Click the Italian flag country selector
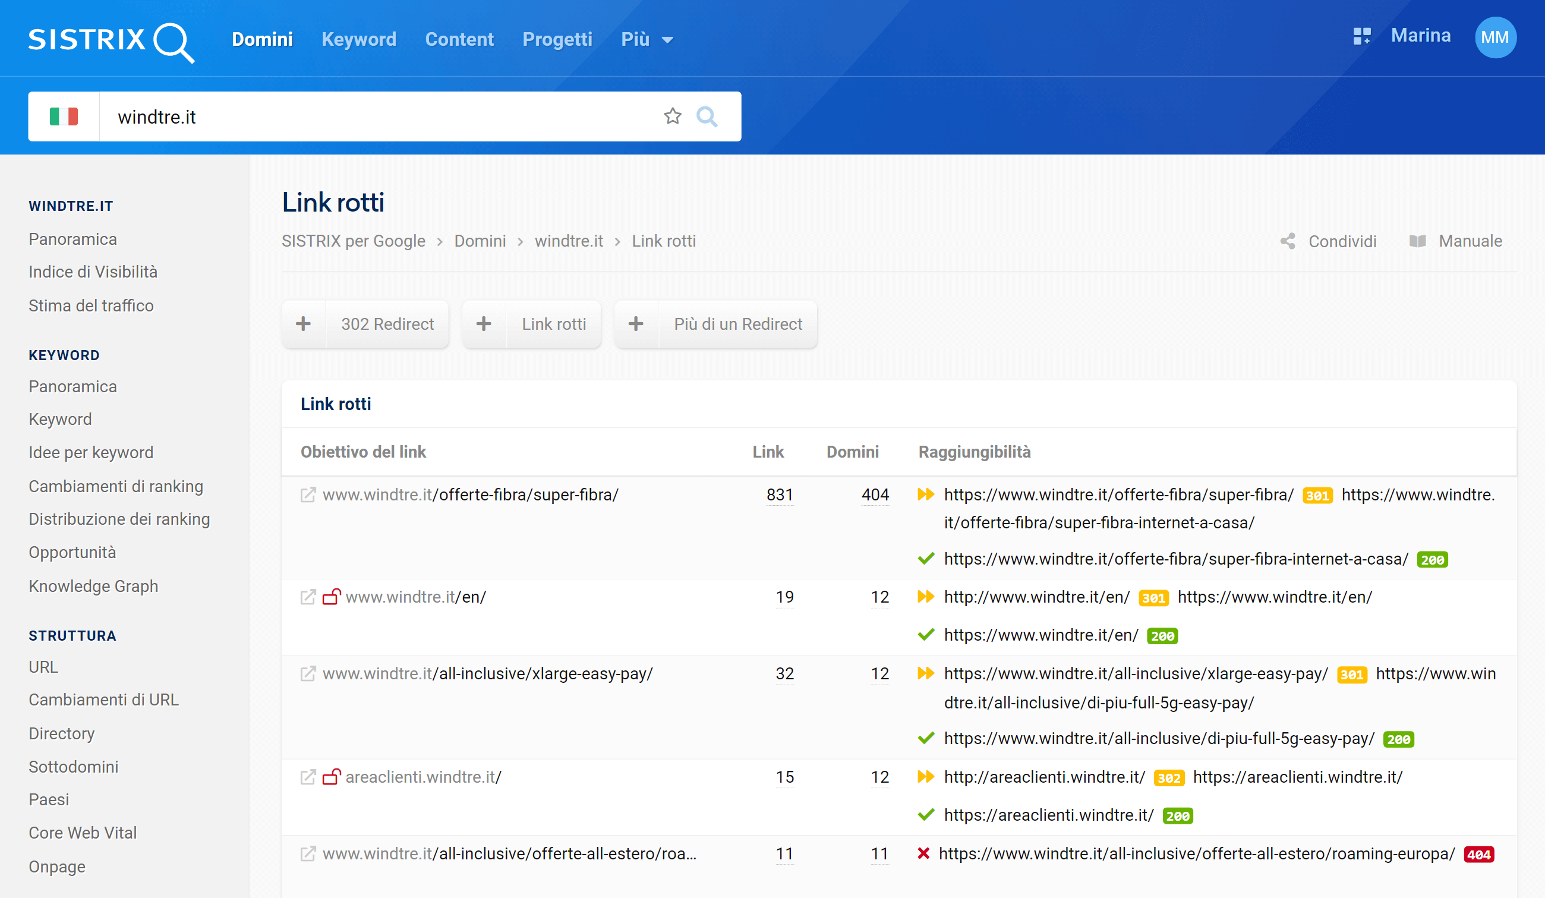This screenshot has width=1545, height=898. pos(64,116)
